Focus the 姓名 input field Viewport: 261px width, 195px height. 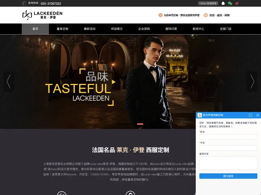click(x=228, y=137)
